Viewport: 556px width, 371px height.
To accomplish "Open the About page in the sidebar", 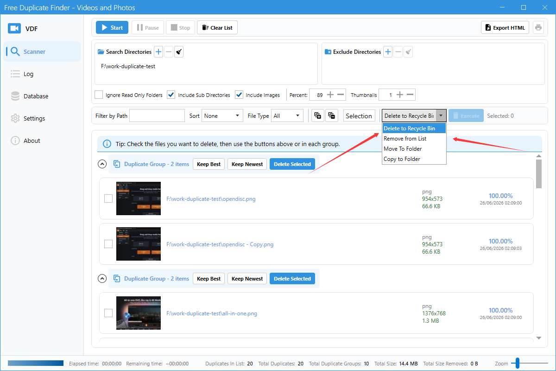I will tap(43, 141).
